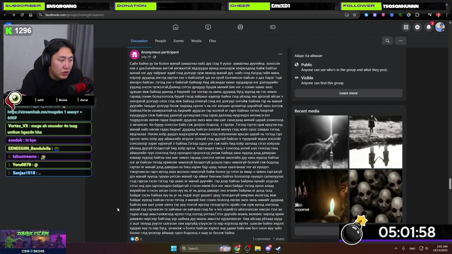Switch to the Files tab
Viewport: 452px width, 254px height.
coord(212,41)
